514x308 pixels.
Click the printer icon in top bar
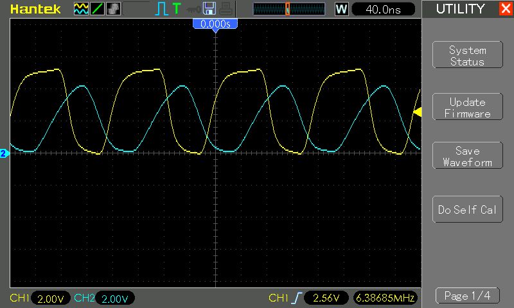tap(226, 9)
